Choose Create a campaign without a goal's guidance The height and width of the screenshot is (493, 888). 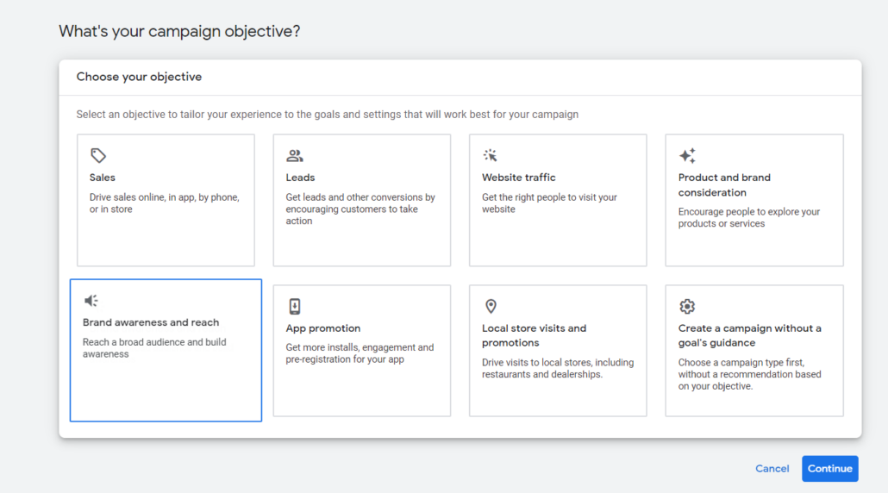(x=750, y=335)
